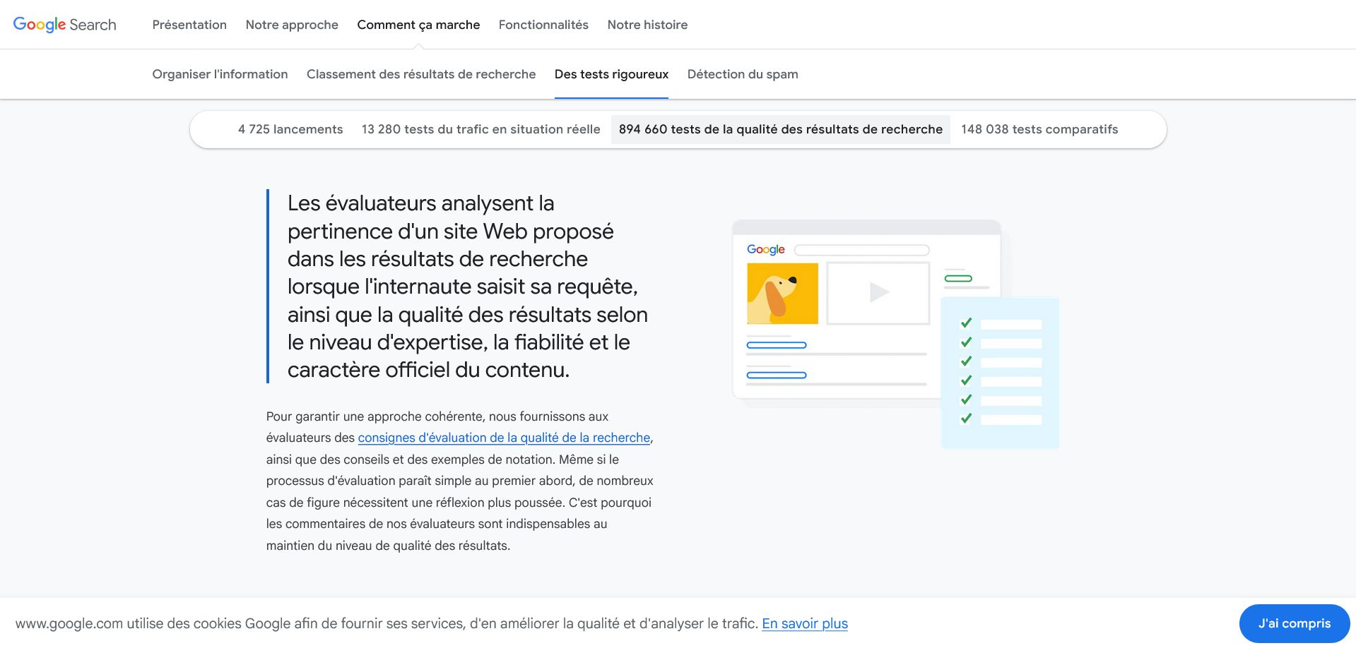Click the video play icon in illustration
The width and height of the screenshot is (1356, 648).
coord(878,292)
